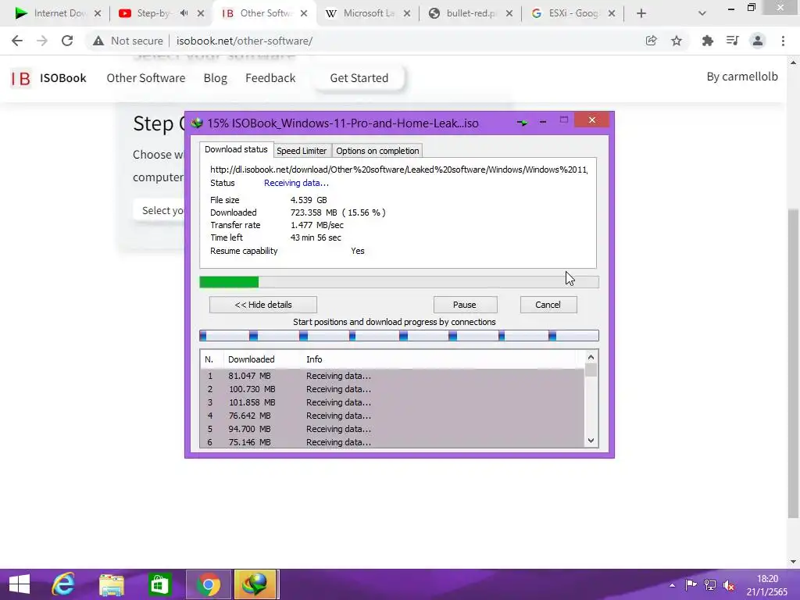Open File Explorer from taskbar

(111, 584)
